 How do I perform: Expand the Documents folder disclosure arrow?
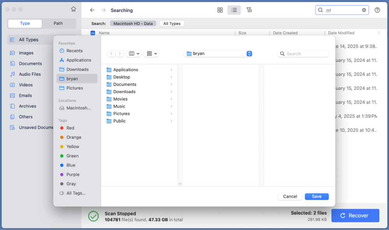click(x=171, y=84)
